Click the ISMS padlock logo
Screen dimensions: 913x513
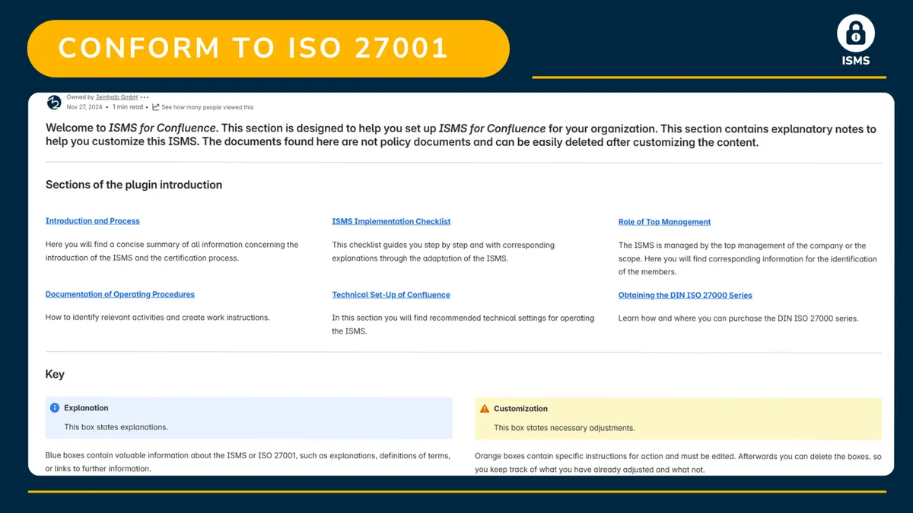(x=855, y=33)
